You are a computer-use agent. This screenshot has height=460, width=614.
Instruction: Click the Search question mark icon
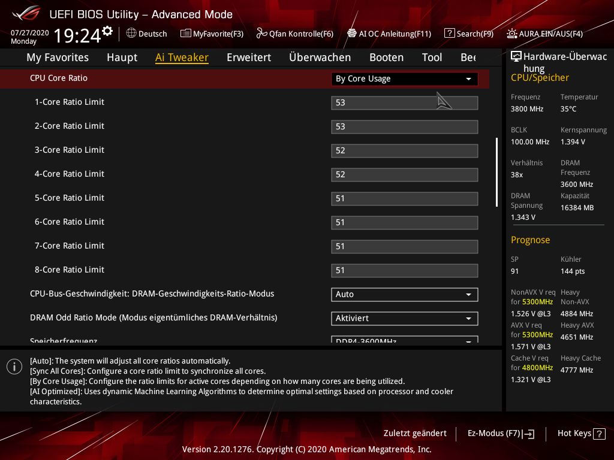click(450, 34)
